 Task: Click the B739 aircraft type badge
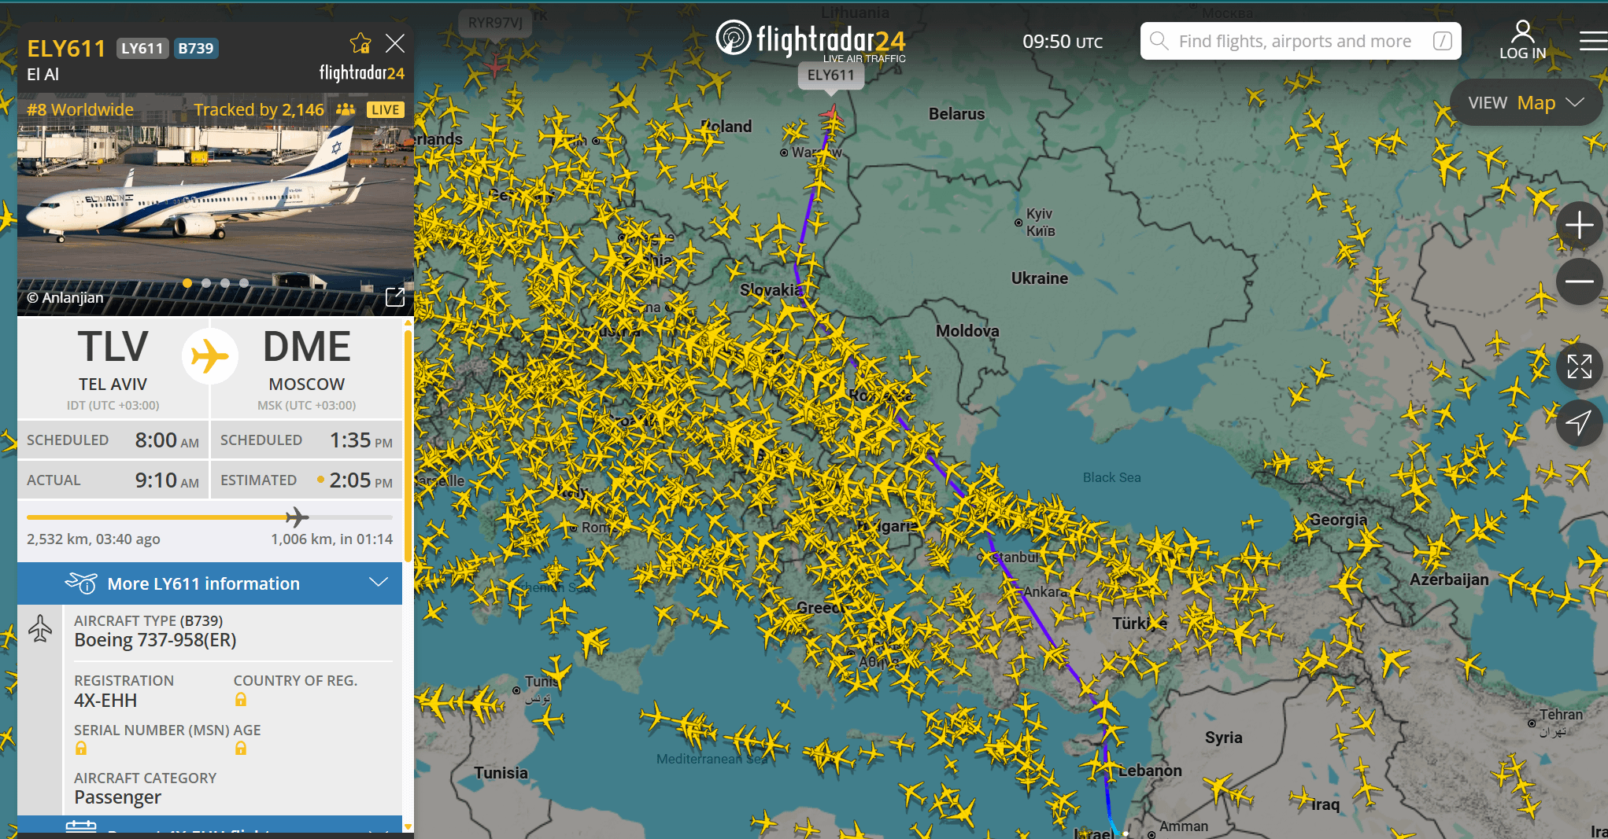(x=196, y=49)
